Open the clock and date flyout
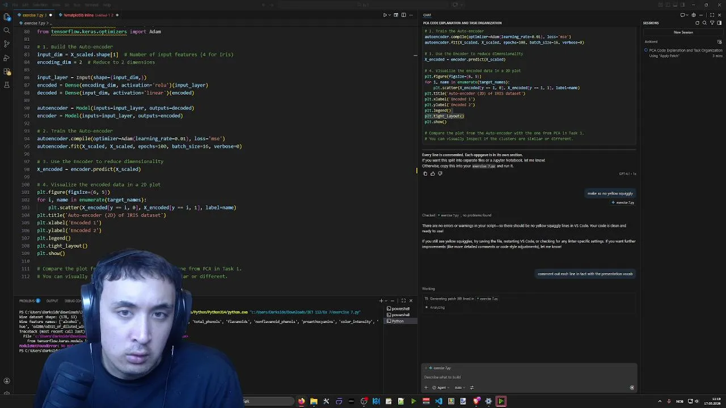This screenshot has height=408, width=726. 712,401
